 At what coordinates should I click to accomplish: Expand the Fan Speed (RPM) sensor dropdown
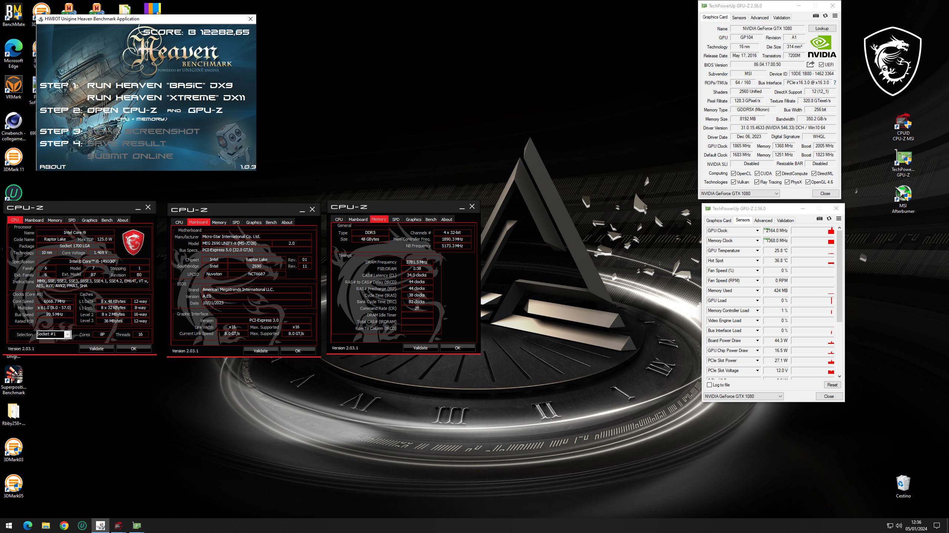click(757, 281)
